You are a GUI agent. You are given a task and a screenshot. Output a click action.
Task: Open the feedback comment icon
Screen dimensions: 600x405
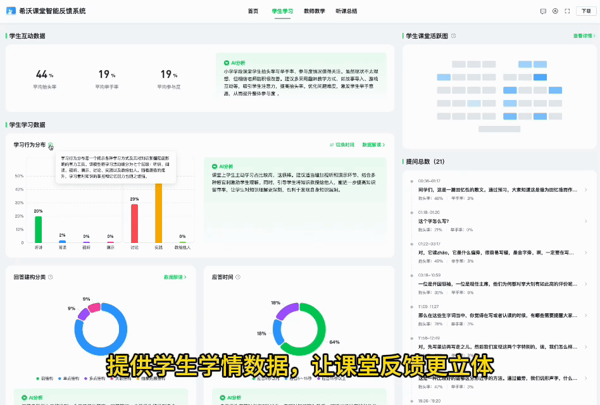pos(543,11)
